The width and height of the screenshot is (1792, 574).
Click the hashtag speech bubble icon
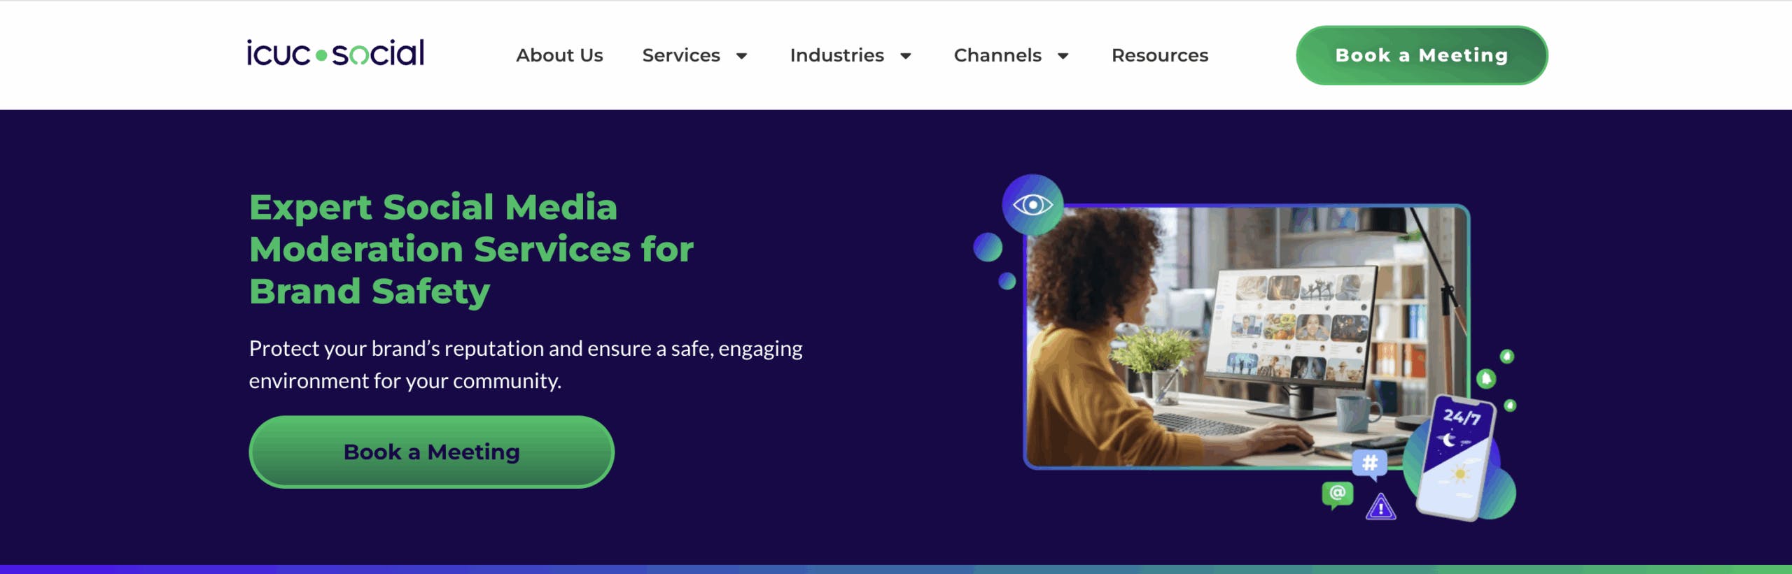[x=1370, y=463]
